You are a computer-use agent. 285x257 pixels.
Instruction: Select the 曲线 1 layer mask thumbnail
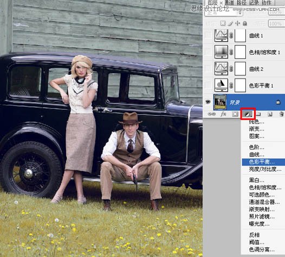click(x=240, y=35)
